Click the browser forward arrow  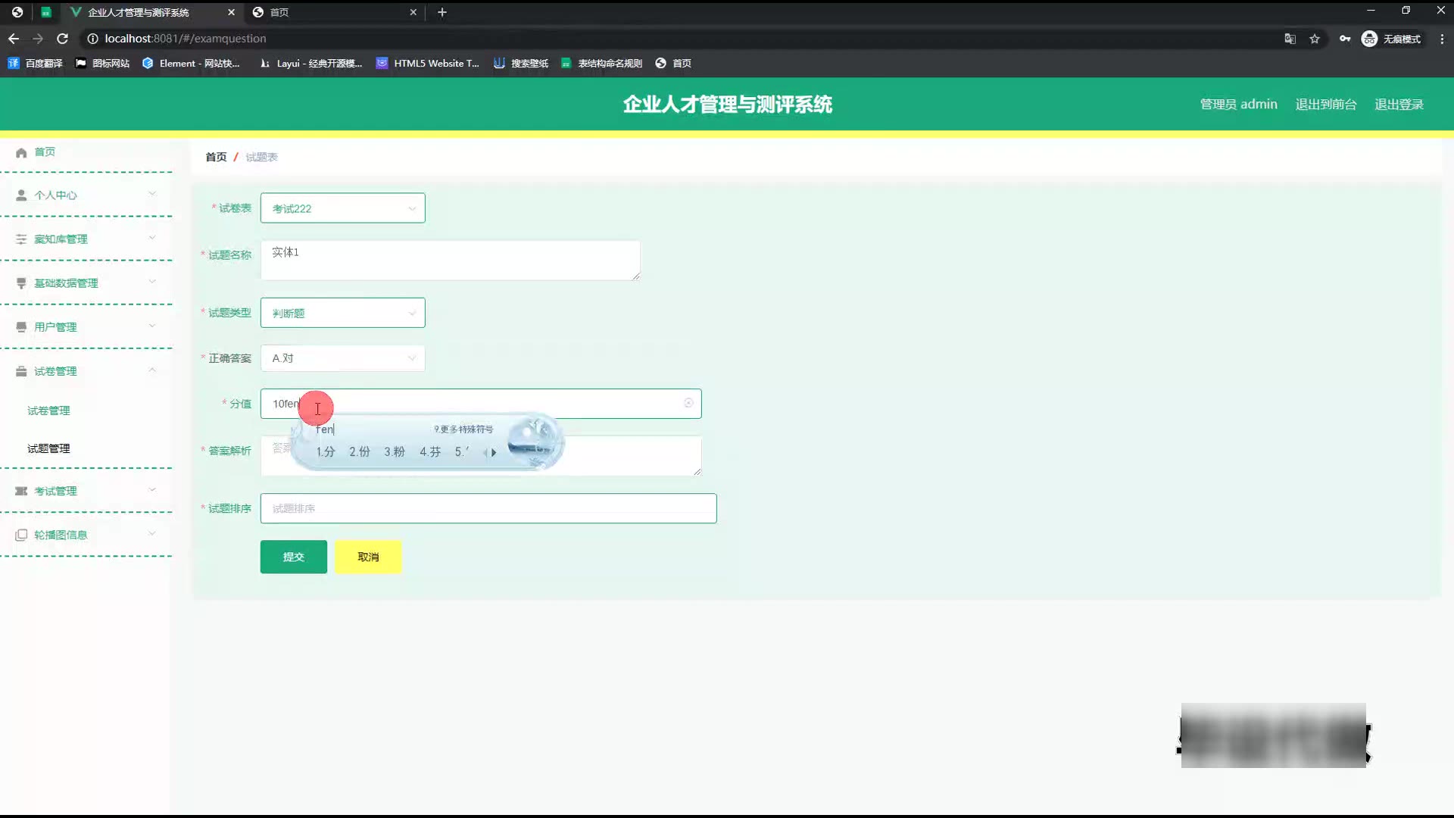tap(38, 39)
